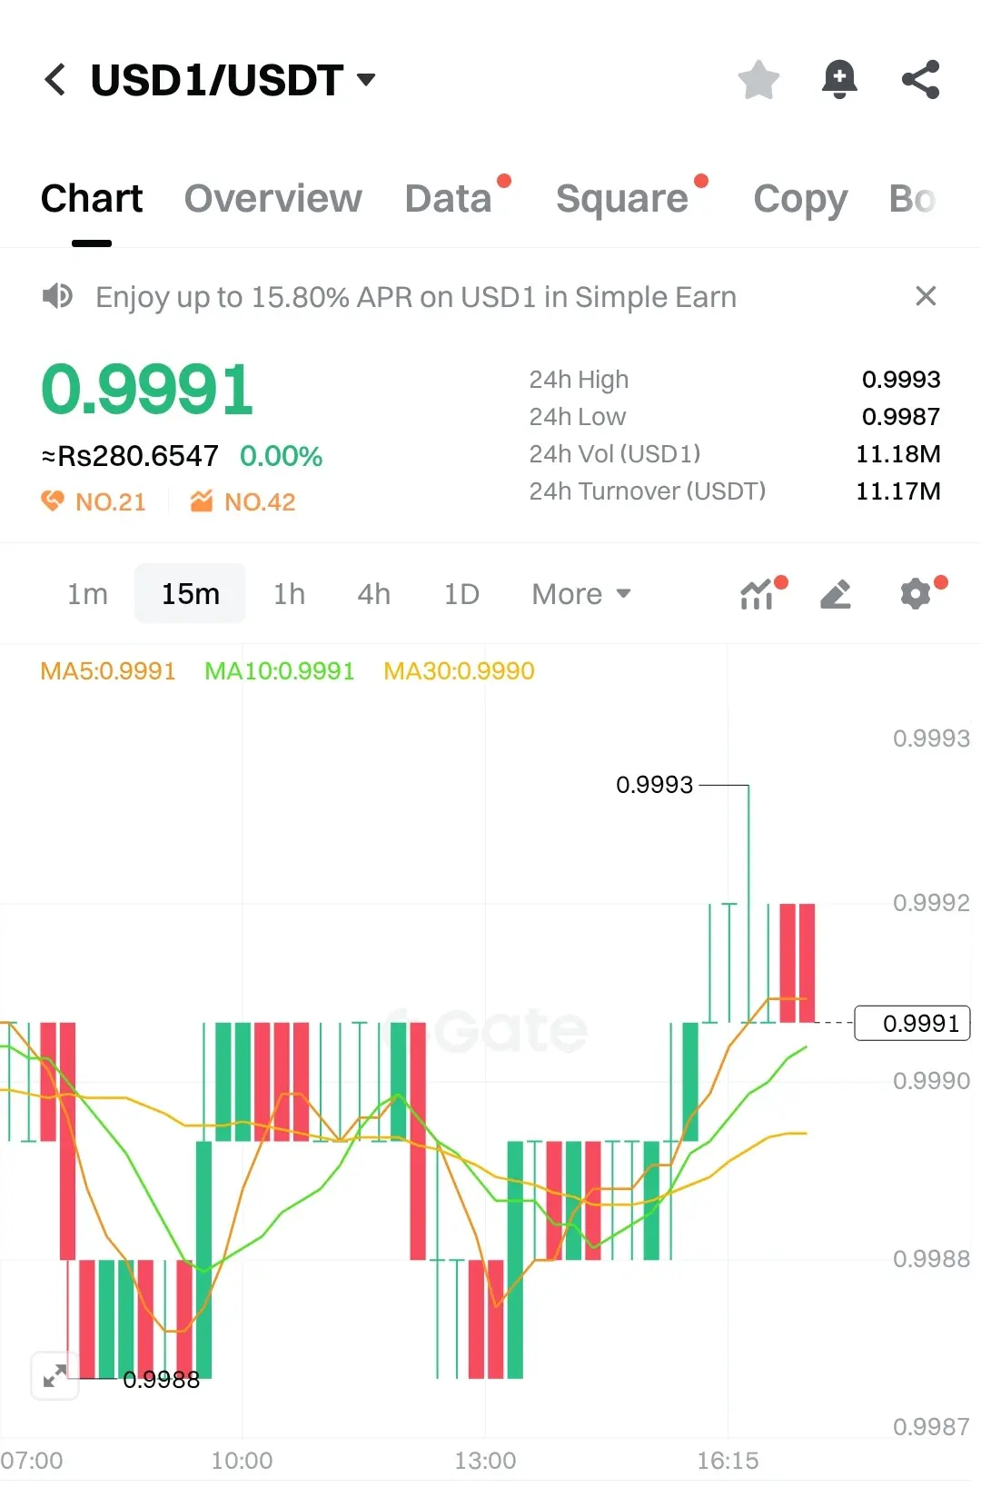
Task: Tap the 24h Low value 0.9987
Action: 901,416
